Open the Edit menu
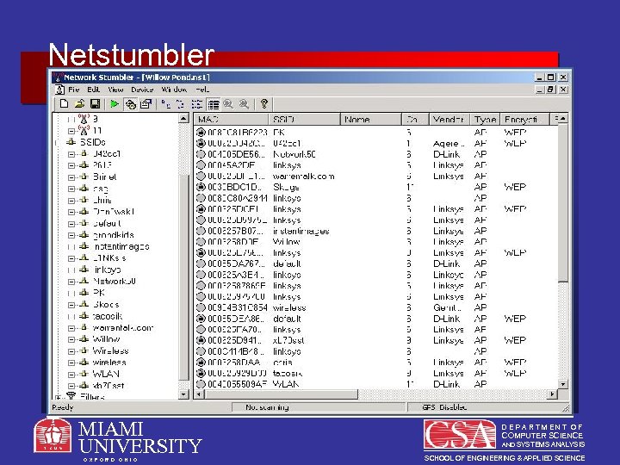Viewport: 620px width, 465px height. pyautogui.click(x=93, y=90)
